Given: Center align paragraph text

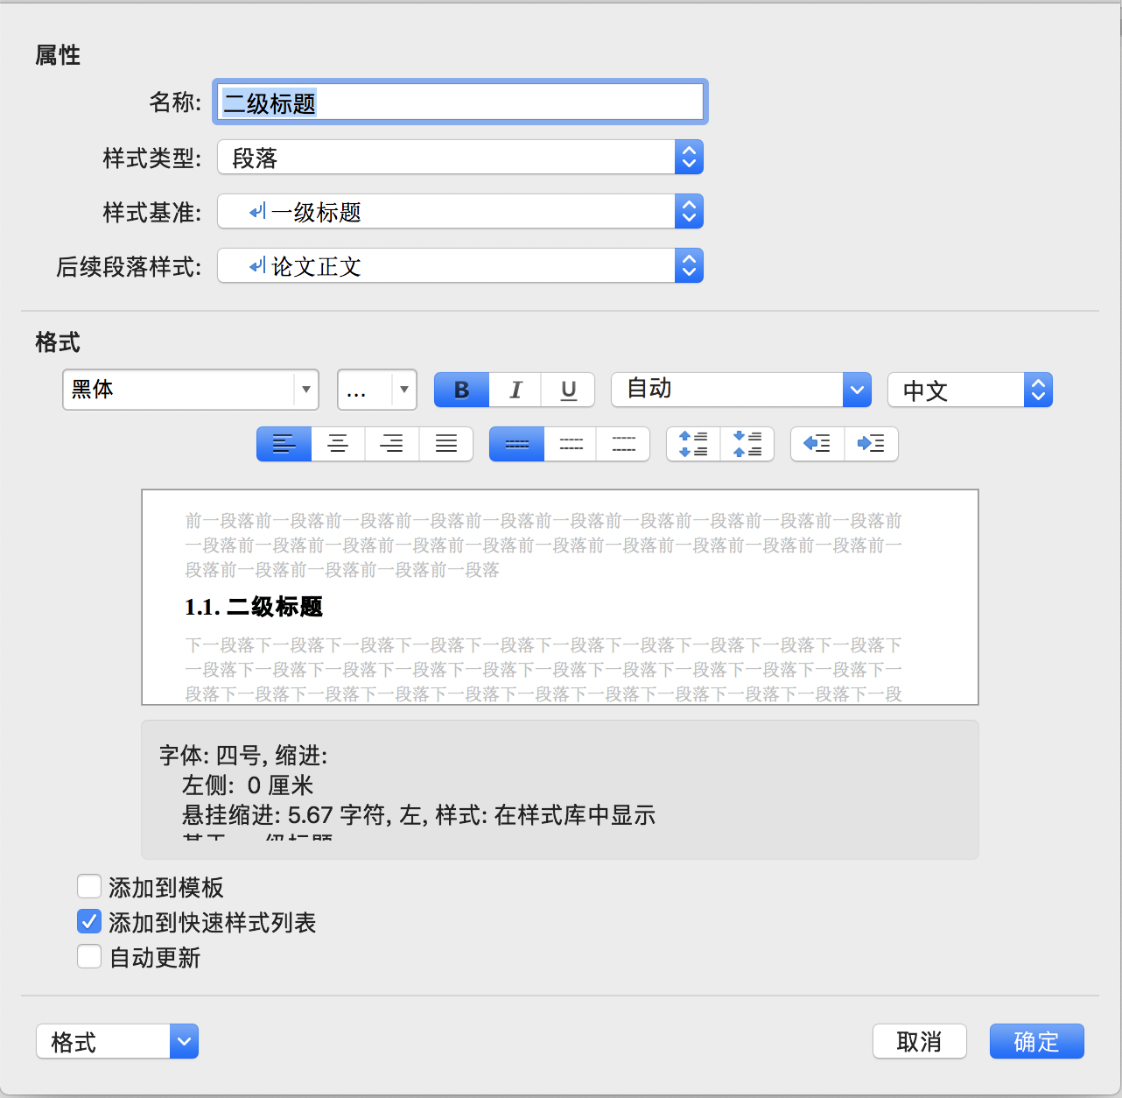Looking at the screenshot, I should pos(338,444).
